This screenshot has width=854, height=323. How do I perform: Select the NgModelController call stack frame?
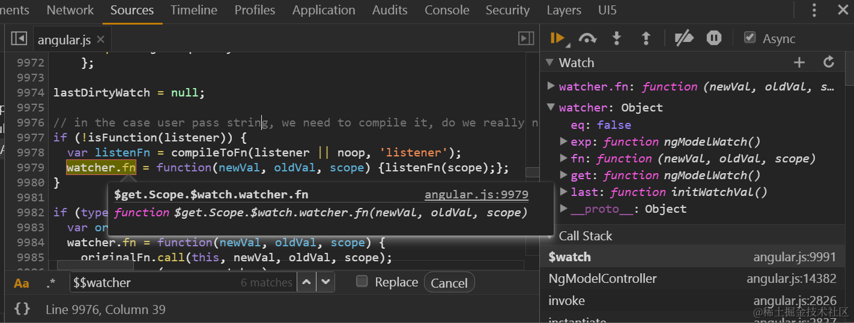(697, 279)
